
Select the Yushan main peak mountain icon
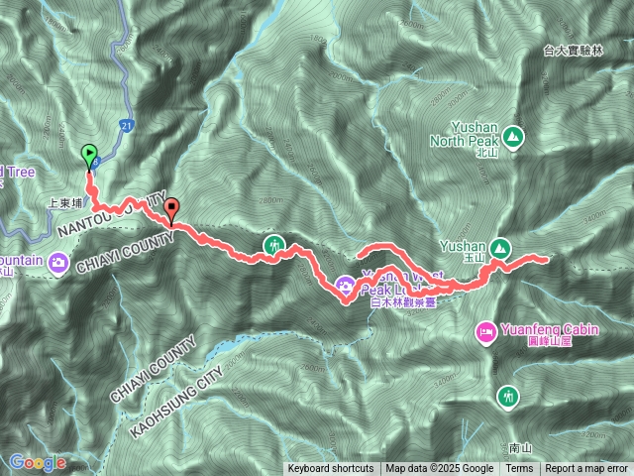[500, 249]
